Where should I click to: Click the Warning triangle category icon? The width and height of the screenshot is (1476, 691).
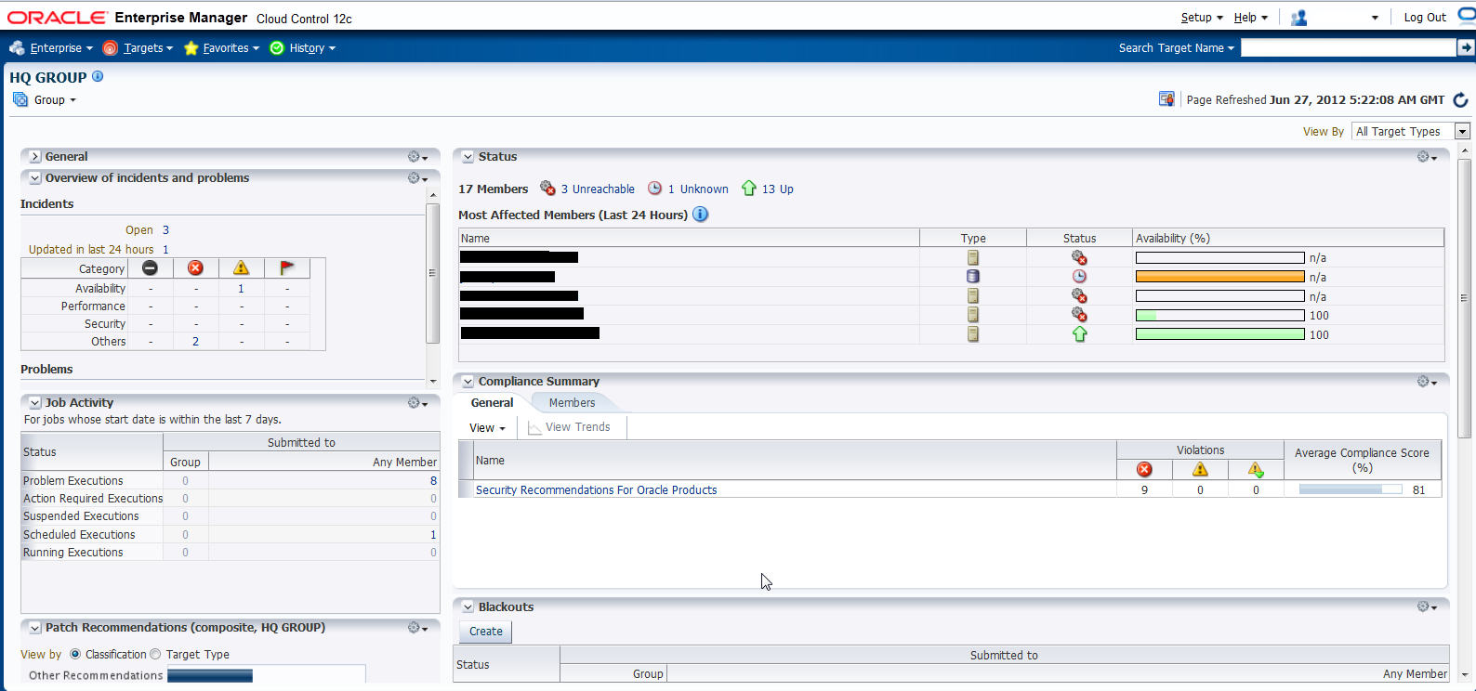tap(241, 268)
